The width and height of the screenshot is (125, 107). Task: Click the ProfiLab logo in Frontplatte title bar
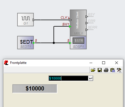(6, 63)
